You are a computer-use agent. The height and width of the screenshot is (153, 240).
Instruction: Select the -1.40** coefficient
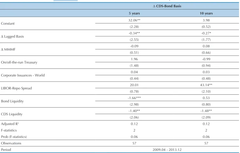point(134,111)
